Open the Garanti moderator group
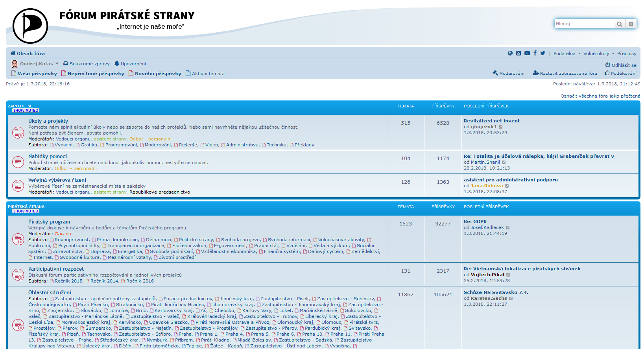The height and width of the screenshot is (349, 644). (x=63, y=234)
